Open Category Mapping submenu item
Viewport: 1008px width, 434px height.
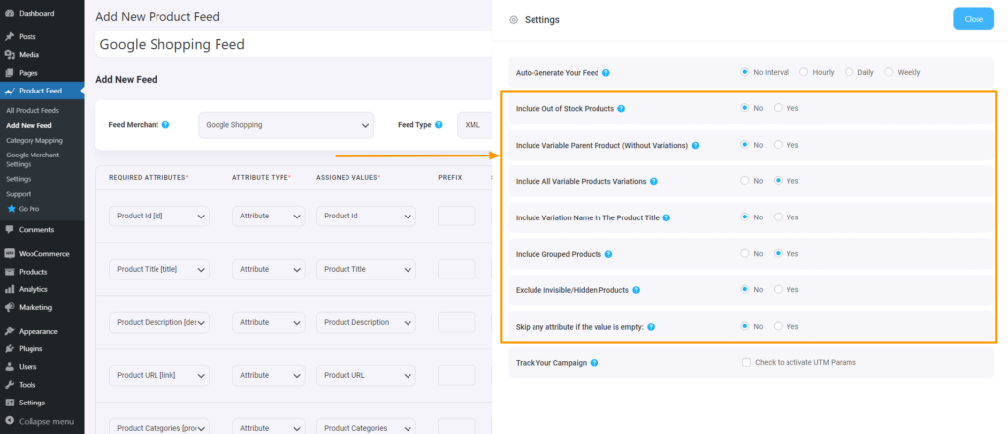(x=34, y=140)
